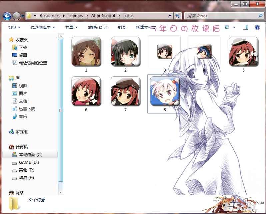Click the magnifier search icon
The height and width of the screenshot is (214, 266).
click(260, 16)
